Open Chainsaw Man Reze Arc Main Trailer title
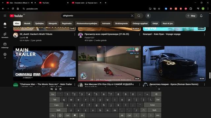This screenshot has width=211, height=118. 46,84
